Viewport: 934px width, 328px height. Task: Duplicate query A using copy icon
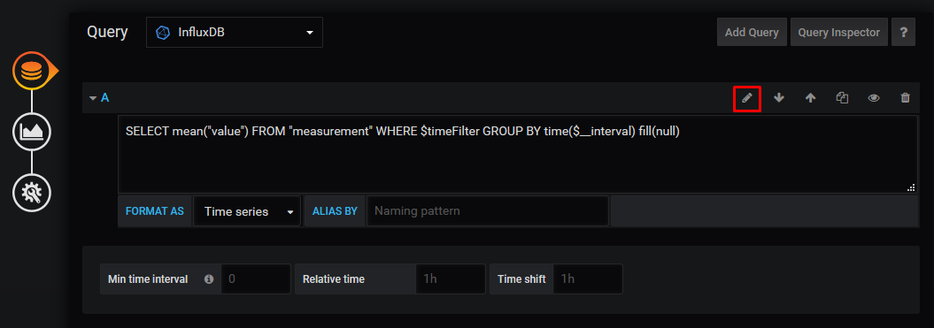click(842, 97)
